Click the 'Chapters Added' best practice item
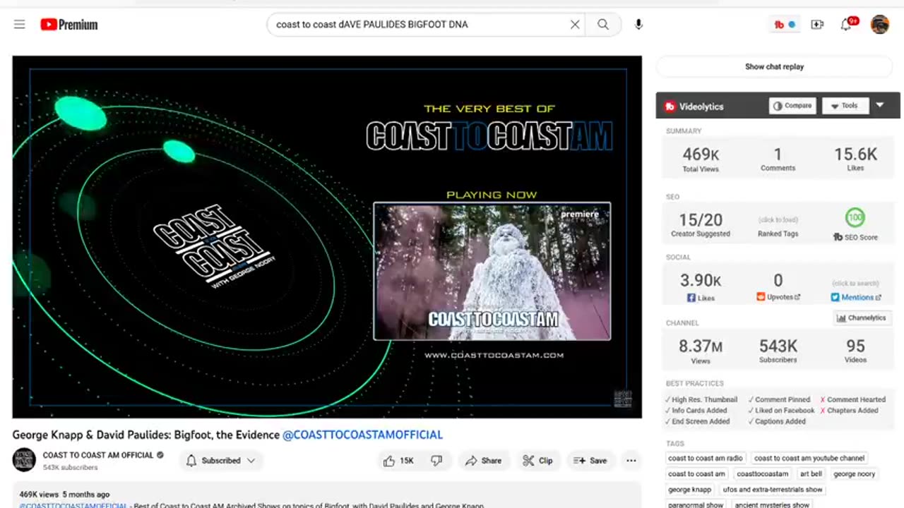This screenshot has height=508, width=904. [x=850, y=411]
